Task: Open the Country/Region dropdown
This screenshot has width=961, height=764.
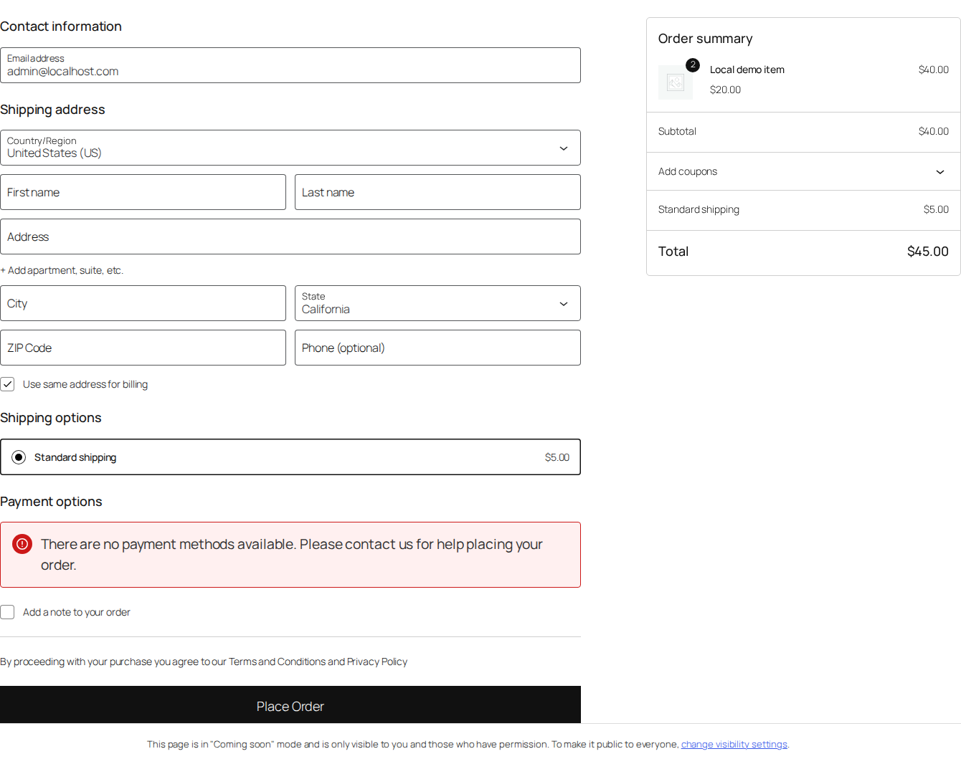Action: click(x=290, y=148)
